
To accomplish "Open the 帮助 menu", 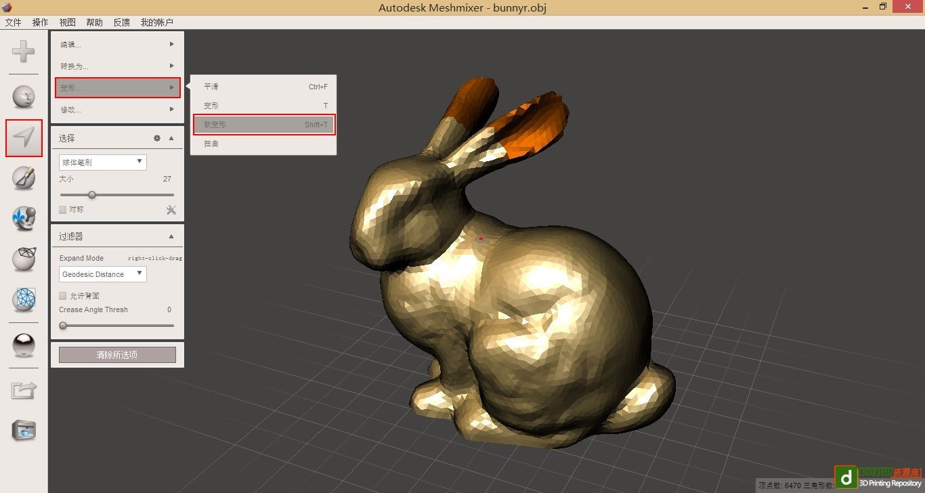I will click(x=94, y=22).
